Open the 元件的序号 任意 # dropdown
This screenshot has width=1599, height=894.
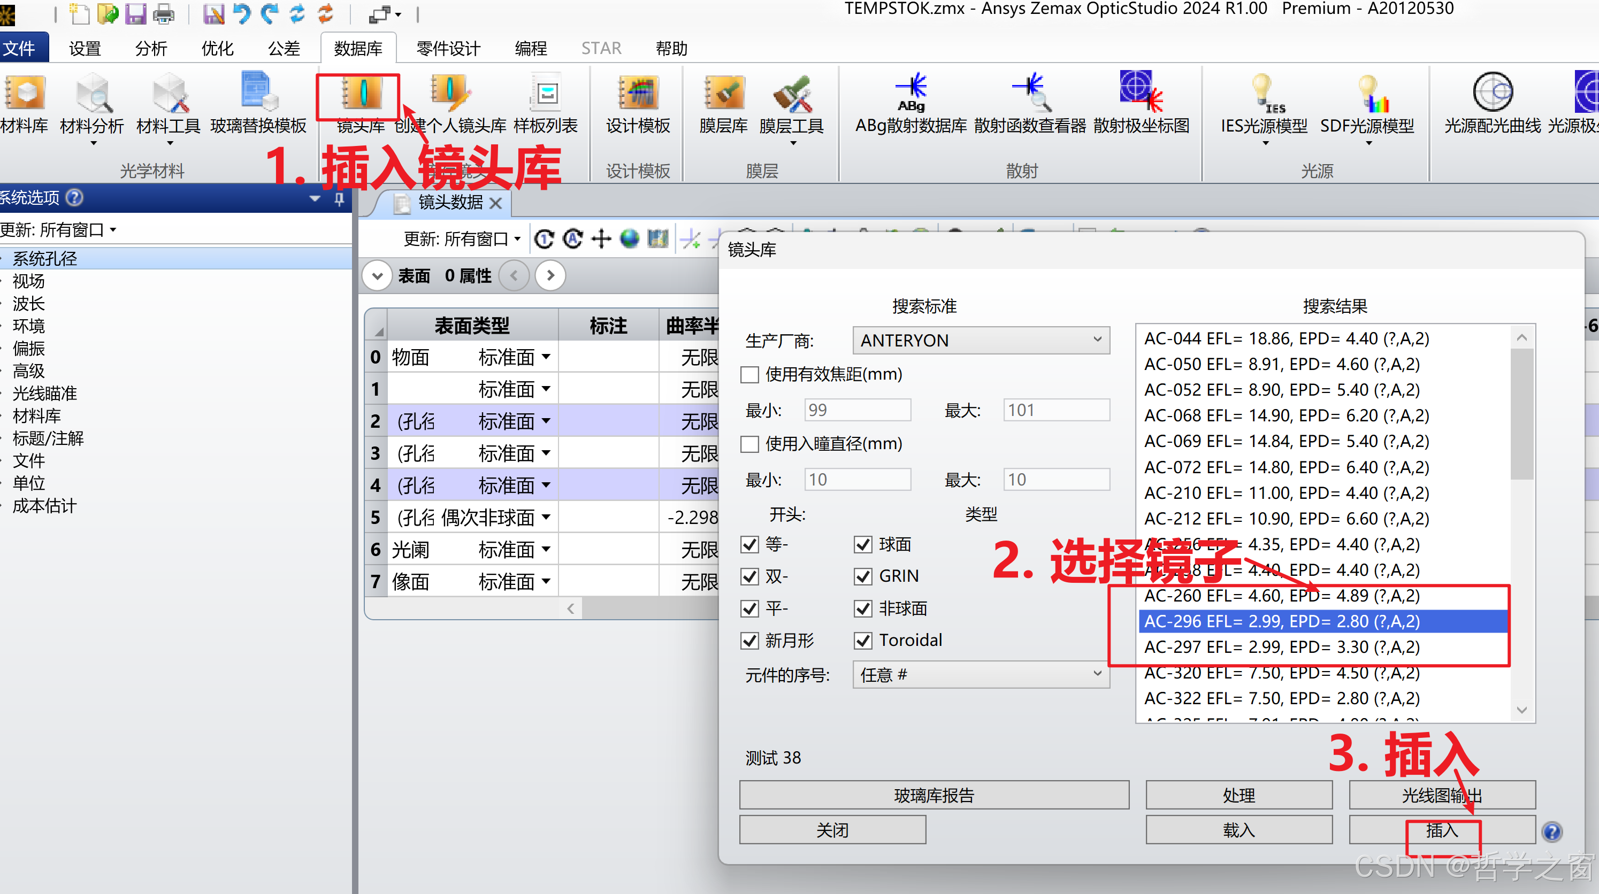(x=981, y=674)
